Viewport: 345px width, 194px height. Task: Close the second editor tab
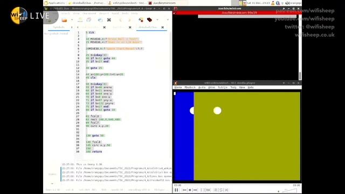click(130, 27)
